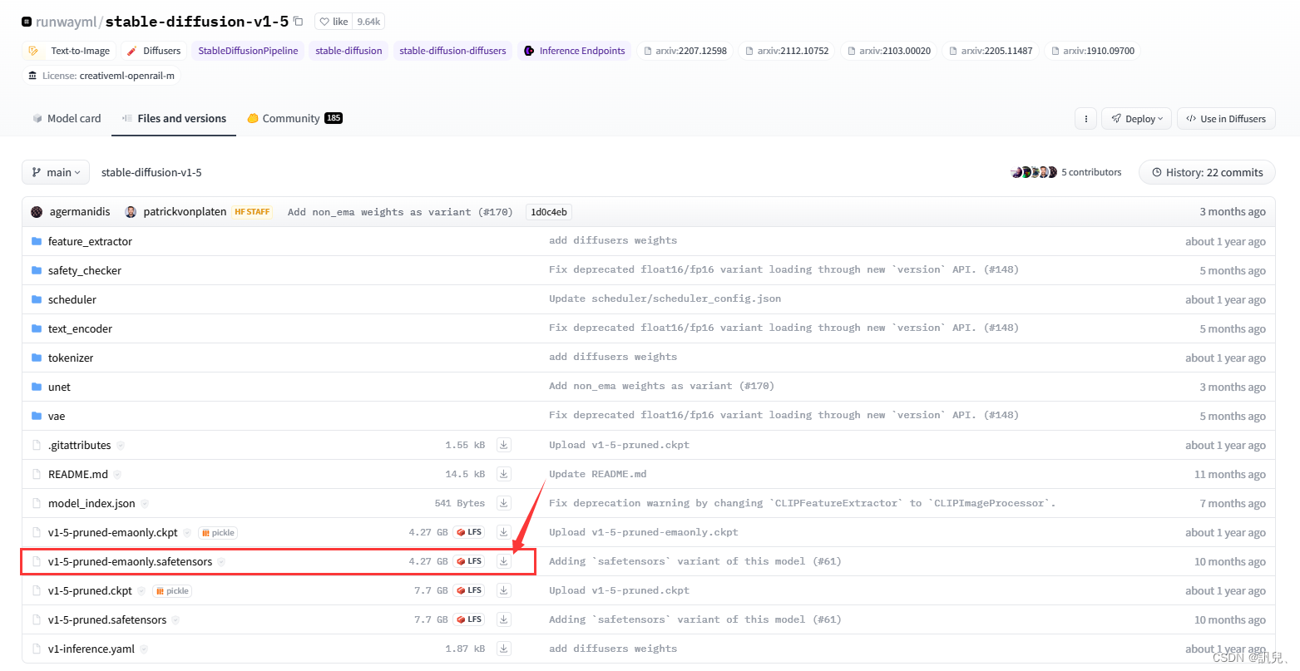Viewport: 1300px width, 671px height.
Task: Switch to the Files and versions tab
Action: [x=174, y=119]
